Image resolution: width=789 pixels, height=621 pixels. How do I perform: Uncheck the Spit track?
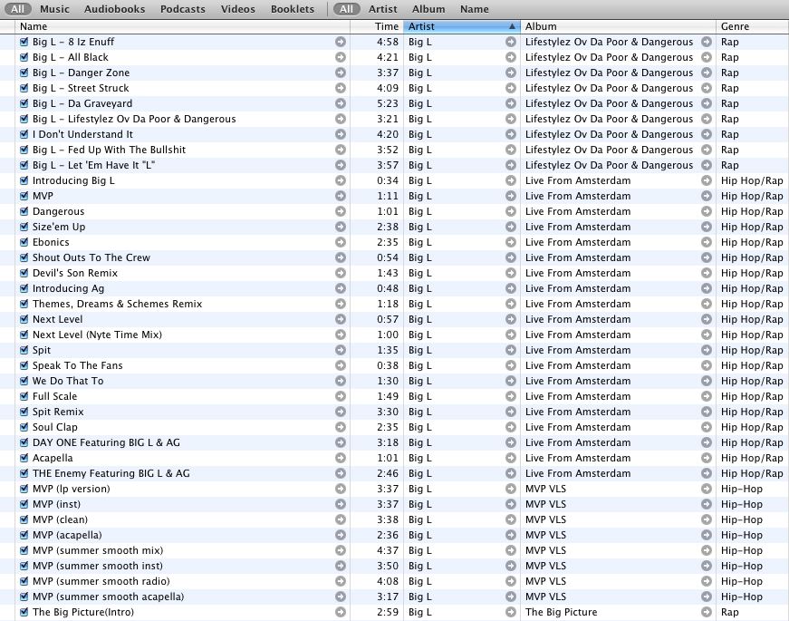[24, 350]
